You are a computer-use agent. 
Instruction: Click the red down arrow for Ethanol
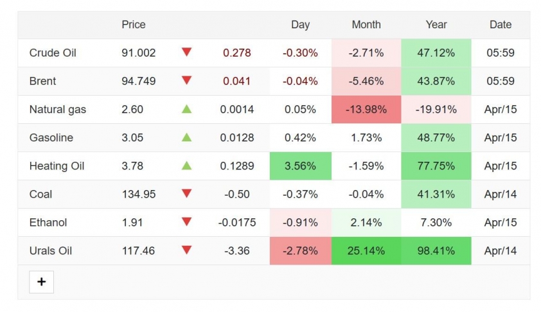pos(186,222)
